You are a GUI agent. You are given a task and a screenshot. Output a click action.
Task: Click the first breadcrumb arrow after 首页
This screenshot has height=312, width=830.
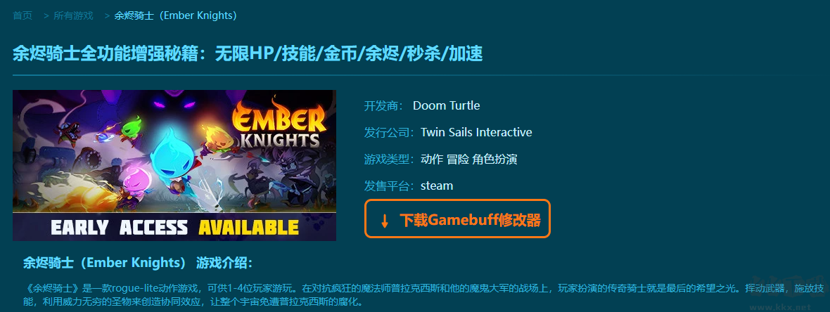click(46, 16)
